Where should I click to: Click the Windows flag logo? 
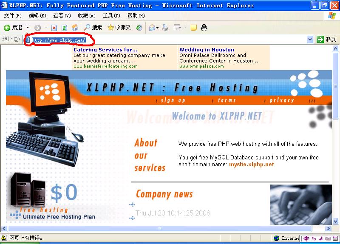[x=332, y=16]
